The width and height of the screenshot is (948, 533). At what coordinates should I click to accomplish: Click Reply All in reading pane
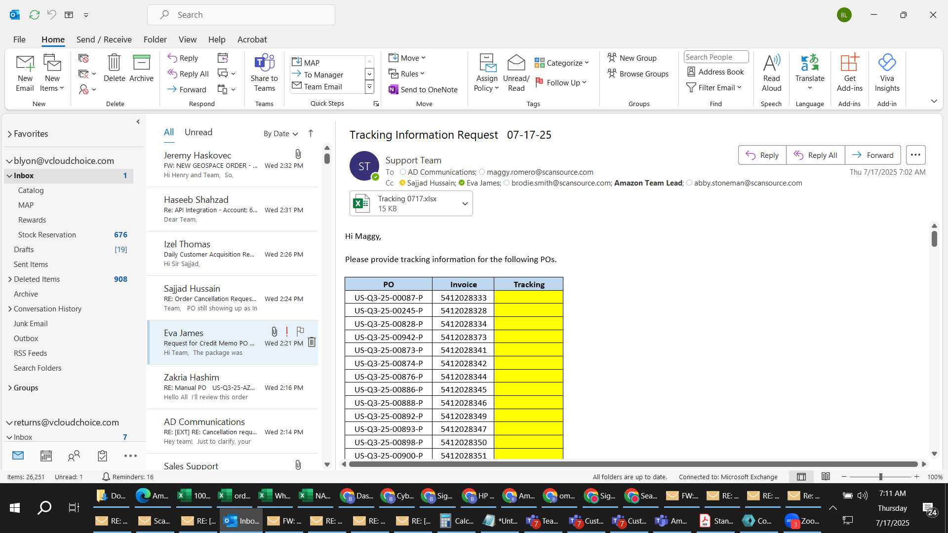click(x=815, y=155)
